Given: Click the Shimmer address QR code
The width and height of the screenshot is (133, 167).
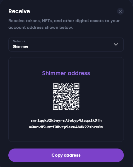Looking at the screenshot, I should 66,97.
